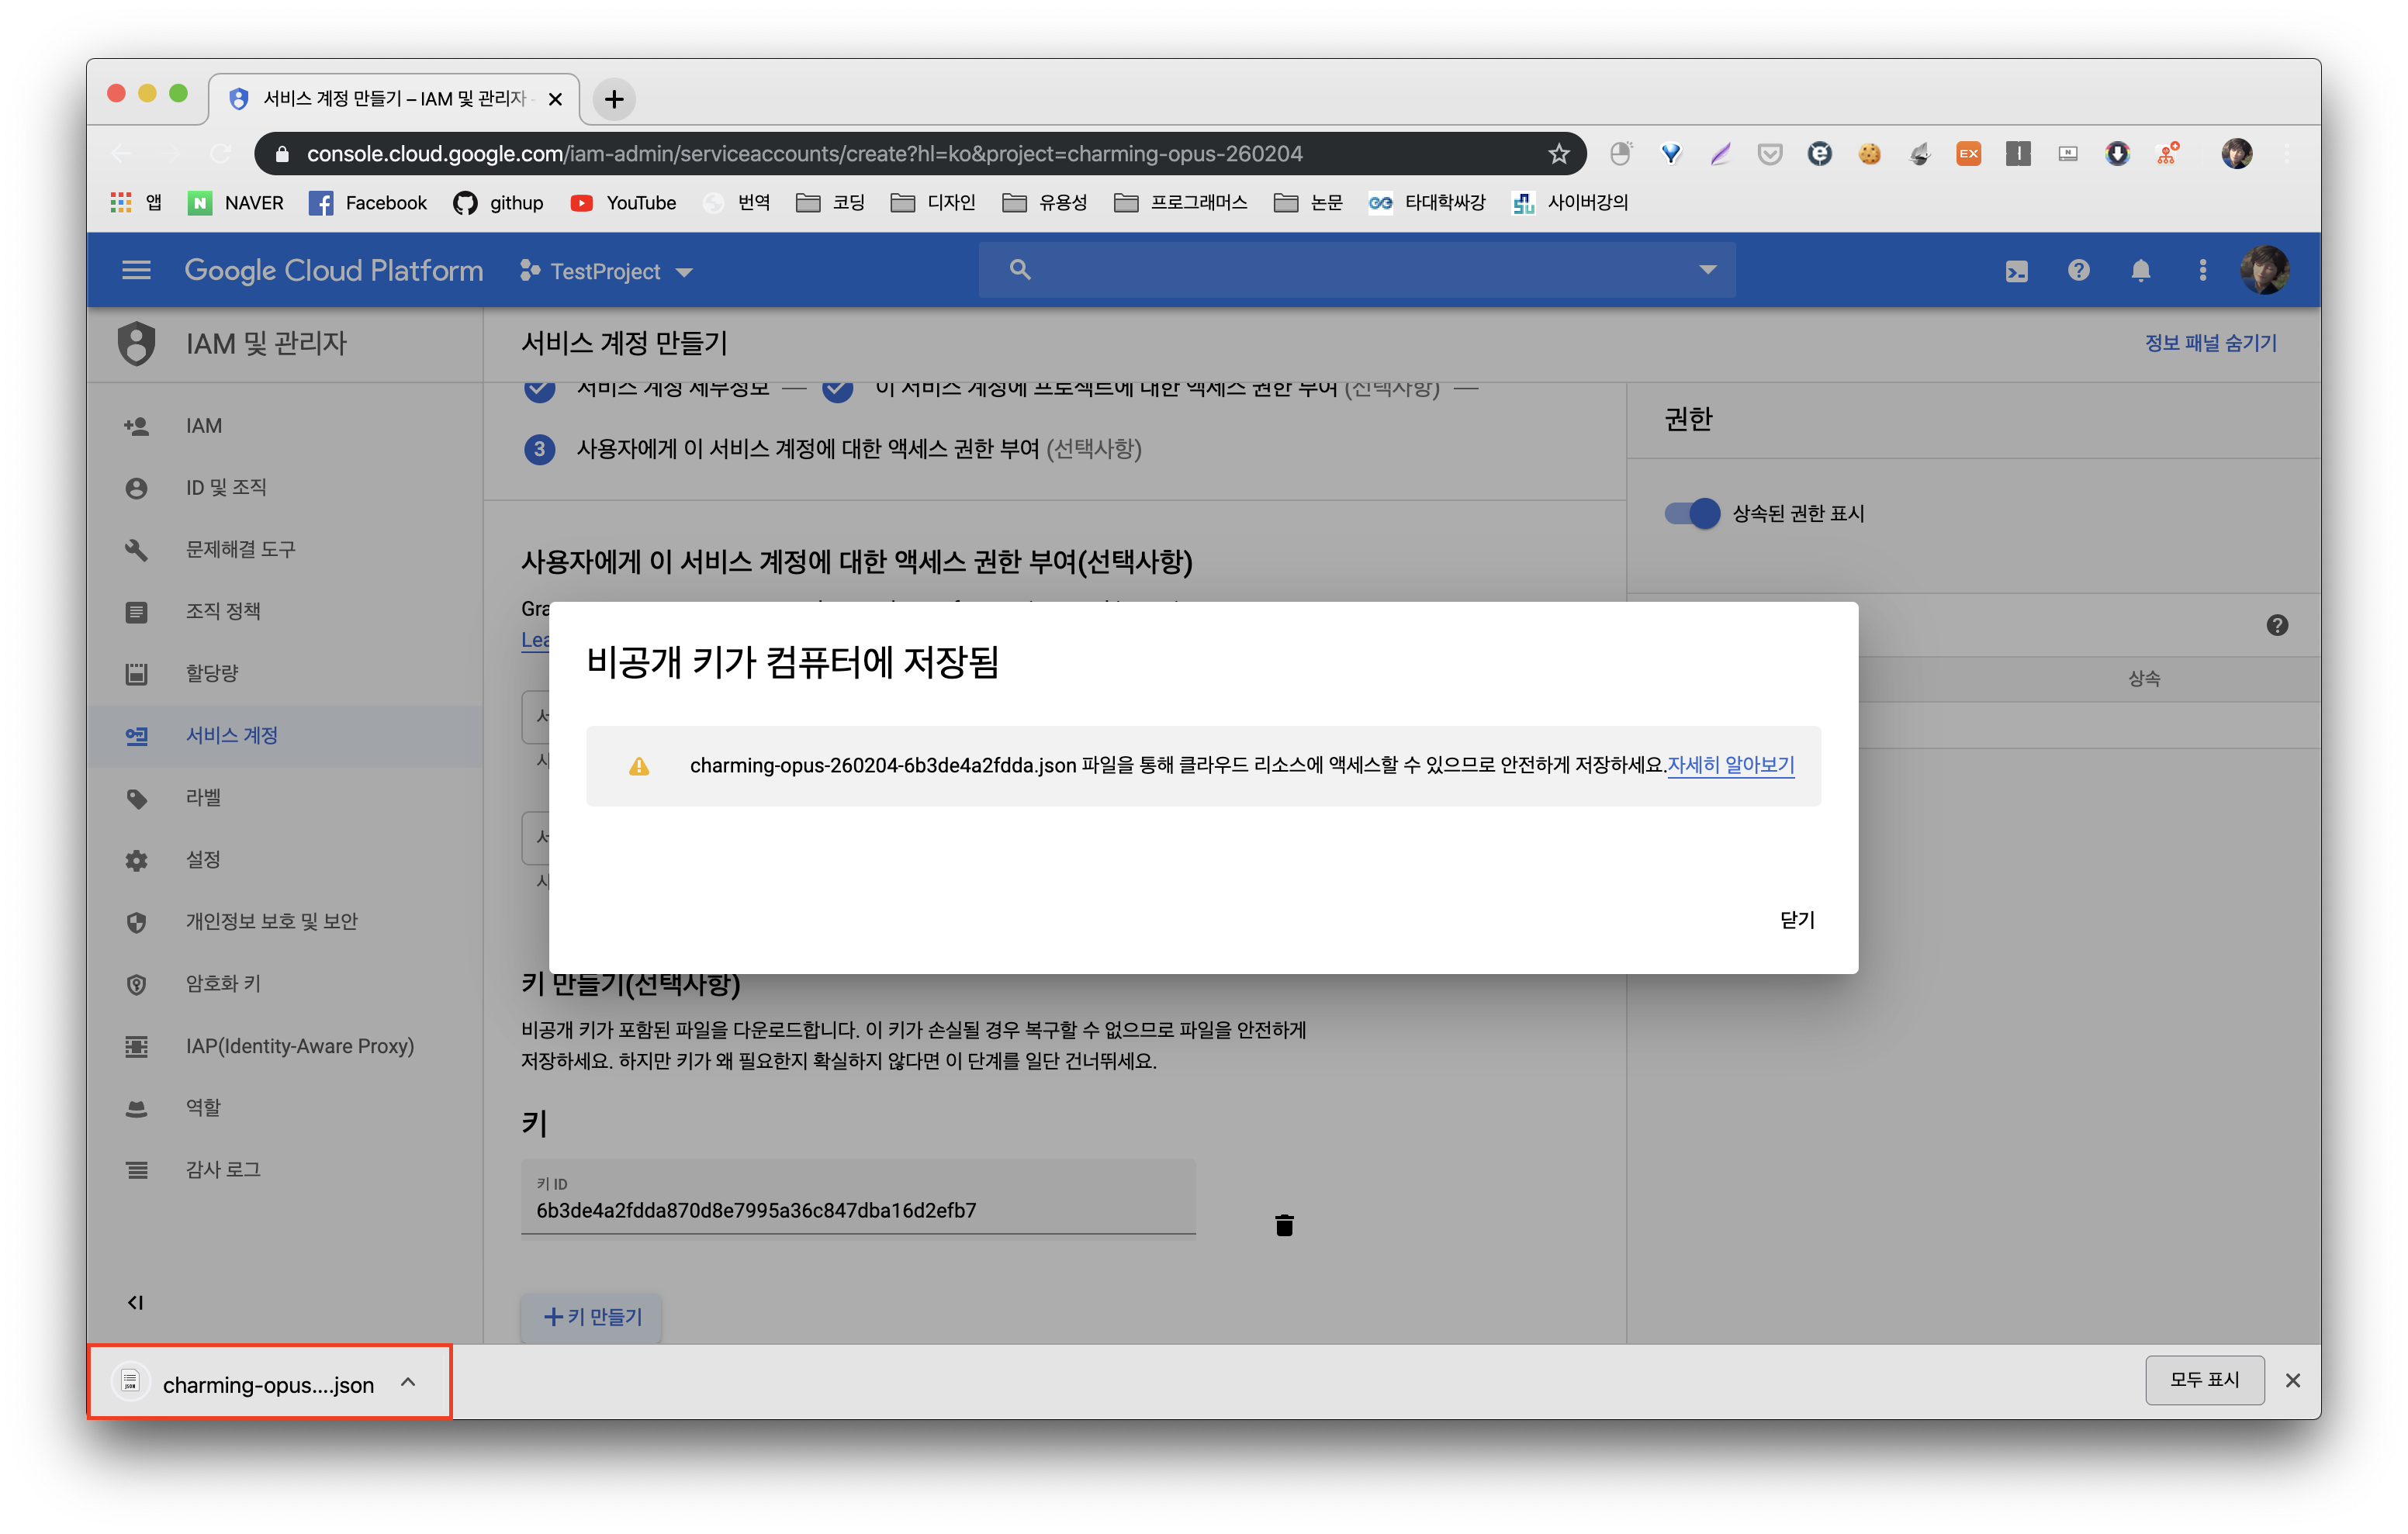Open the Cloud Shell terminal icon
Viewport: 2408px width, 1534px height.
[2016, 271]
